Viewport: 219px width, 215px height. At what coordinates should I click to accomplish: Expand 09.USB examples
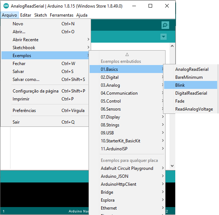pos(127,133)
